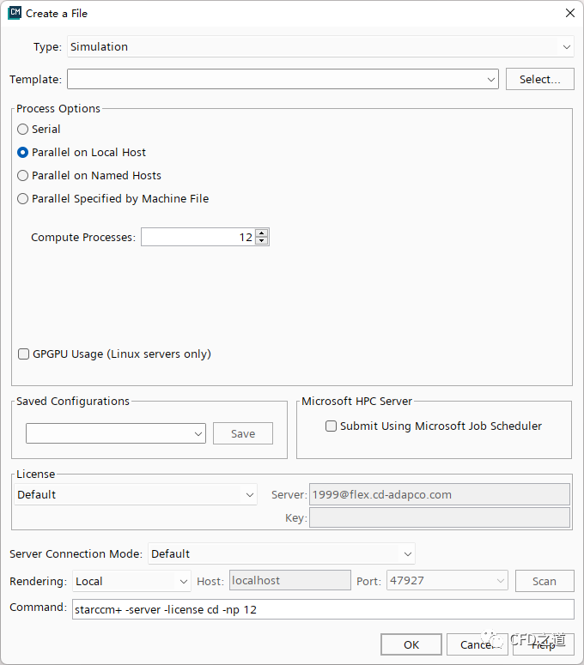
Task: Enable GPGPU Usage checkbox
Action: pyautogui.click(x=23, y=354)
